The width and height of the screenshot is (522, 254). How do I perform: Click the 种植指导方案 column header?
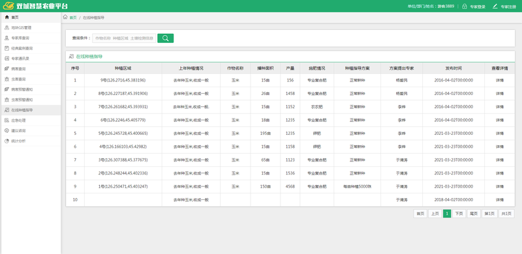357,68
